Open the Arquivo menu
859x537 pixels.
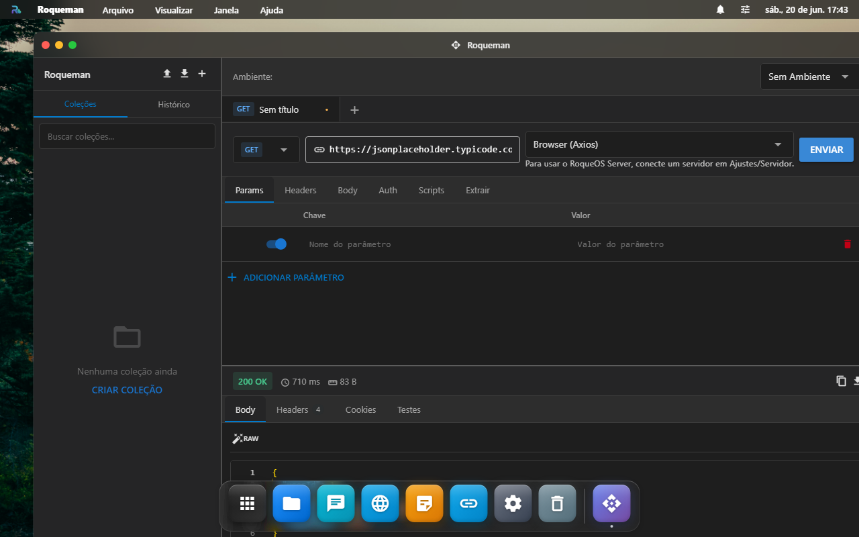click(x=118, y=10)
